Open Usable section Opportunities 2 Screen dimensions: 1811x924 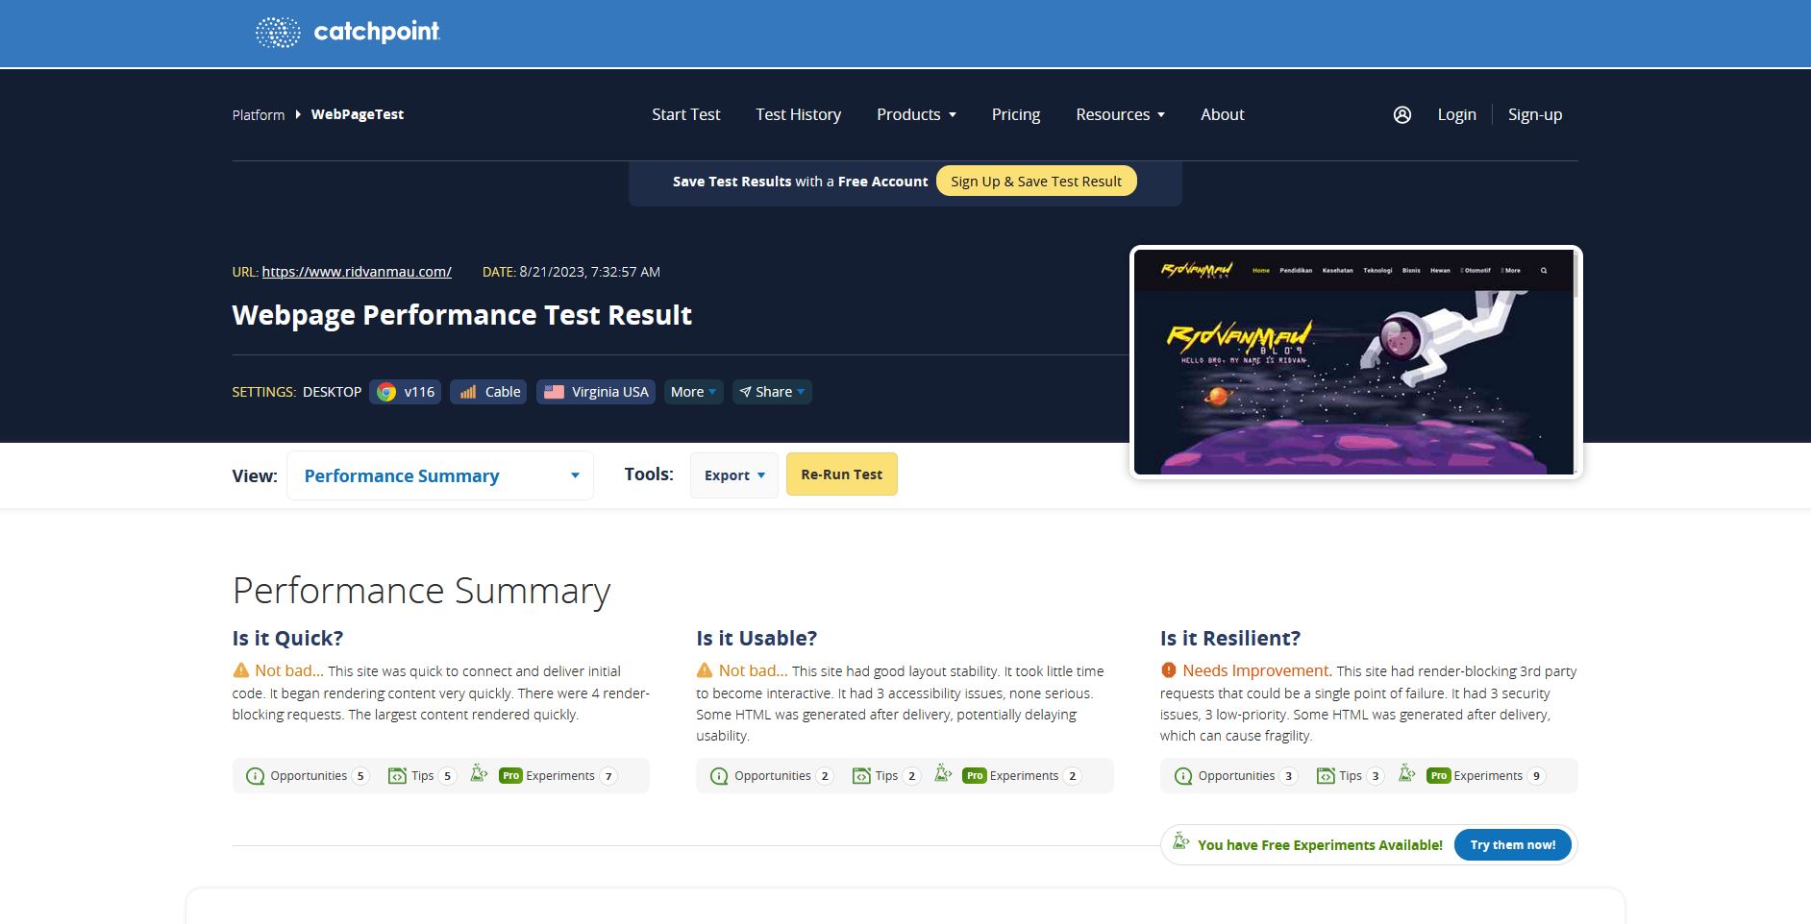772,776
